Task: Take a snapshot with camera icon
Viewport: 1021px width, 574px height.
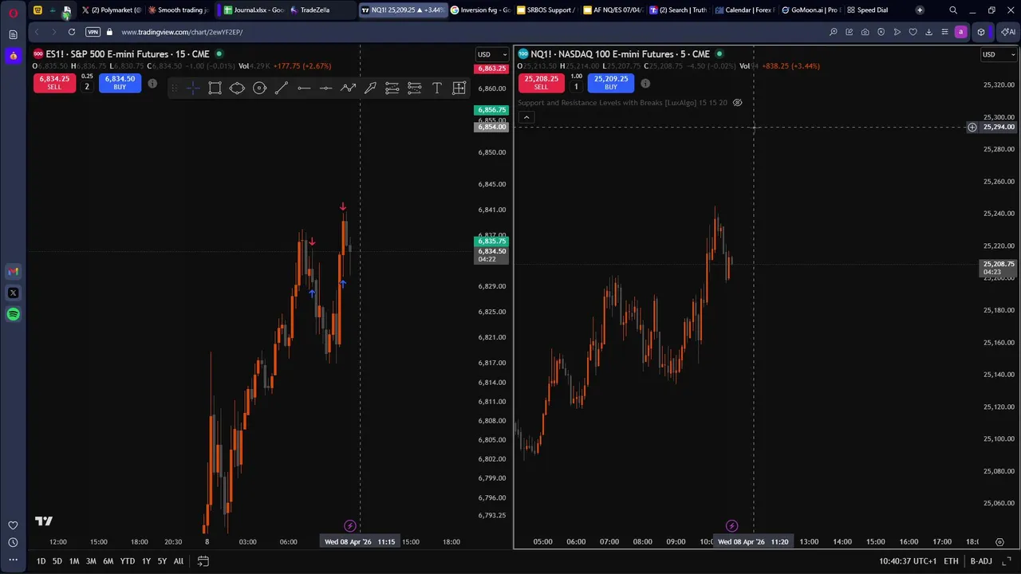Action: (865, 32)
